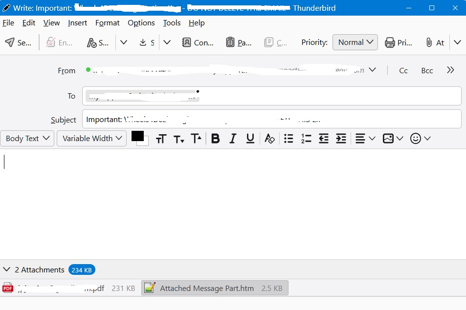Click the Print icon in toolbar
The image size is (466, 310).
pos(390,42)
